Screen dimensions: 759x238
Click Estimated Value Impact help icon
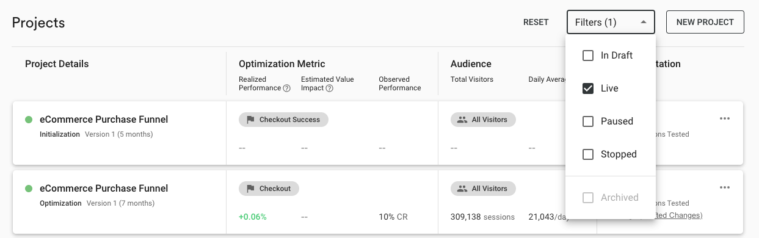coord(330,88)
